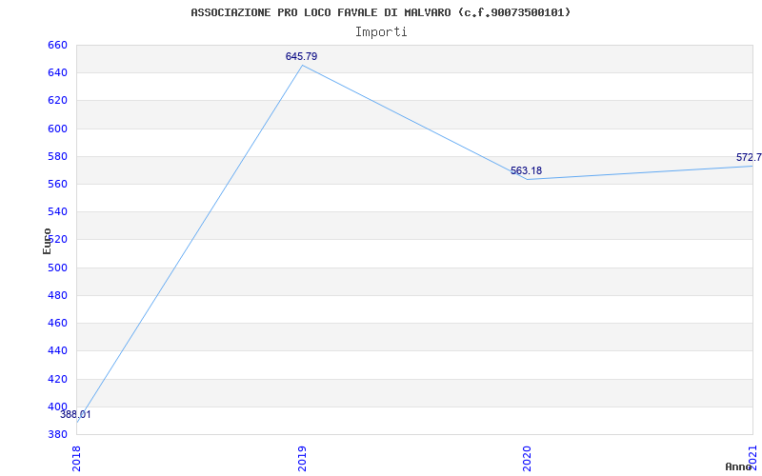
Task: Click the 560 y-axis value
Action: [57, 184]
